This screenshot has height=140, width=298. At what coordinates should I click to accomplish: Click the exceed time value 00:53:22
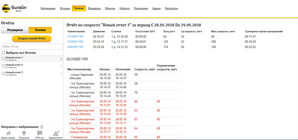pos(250,47)
